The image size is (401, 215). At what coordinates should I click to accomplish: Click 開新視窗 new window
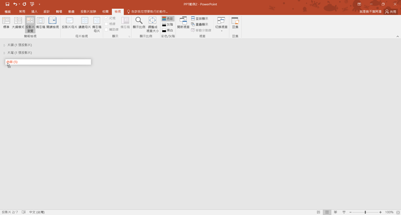click(x=183, y=23)
